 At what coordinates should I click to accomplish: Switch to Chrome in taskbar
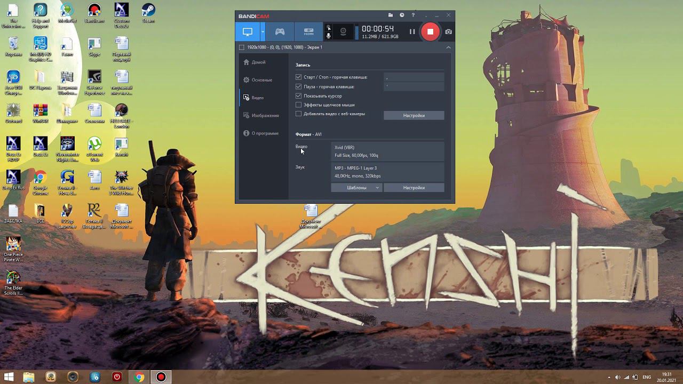pos(139,377)
